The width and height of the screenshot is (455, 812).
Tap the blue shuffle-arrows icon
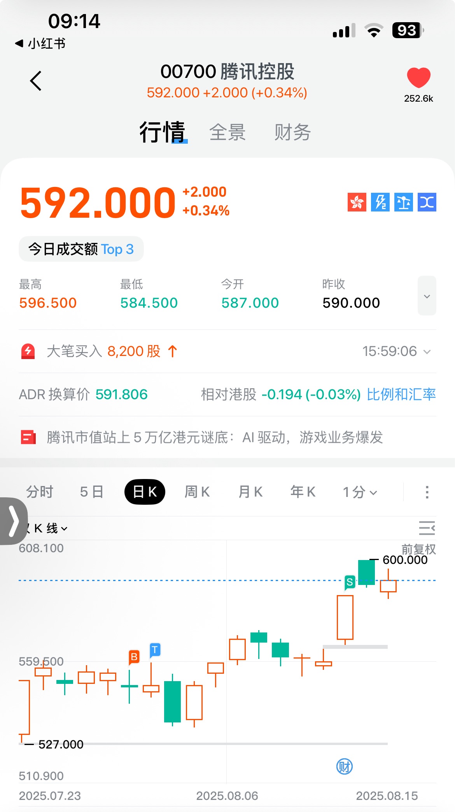[427, 202]
